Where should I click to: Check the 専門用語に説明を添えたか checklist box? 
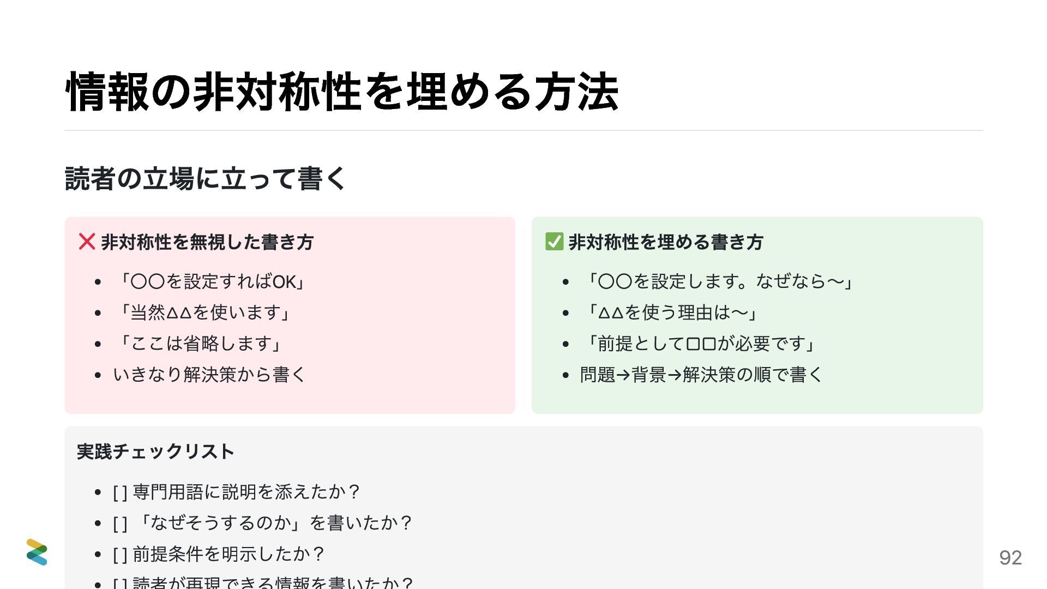pyautogui.click(x=120, y=492)
